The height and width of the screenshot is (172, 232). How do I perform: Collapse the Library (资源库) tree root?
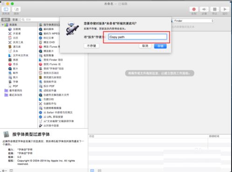tap(3, 25)
